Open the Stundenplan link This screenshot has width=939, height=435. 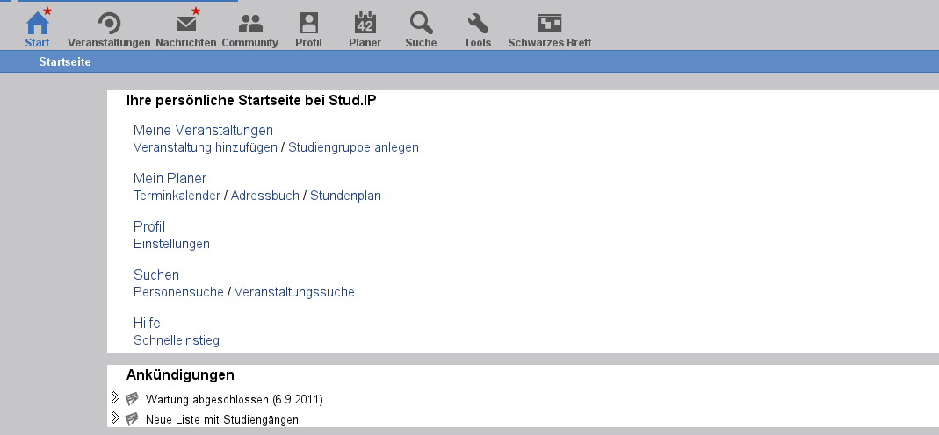pyautogui.click(x=345, y=196)
